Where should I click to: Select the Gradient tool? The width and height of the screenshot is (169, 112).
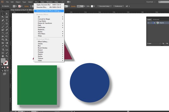click(7, 43)
